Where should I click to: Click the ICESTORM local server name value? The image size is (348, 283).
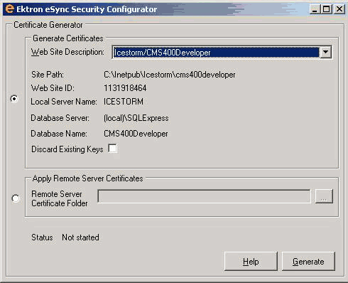pyautogui.click(x=124, y=102)
